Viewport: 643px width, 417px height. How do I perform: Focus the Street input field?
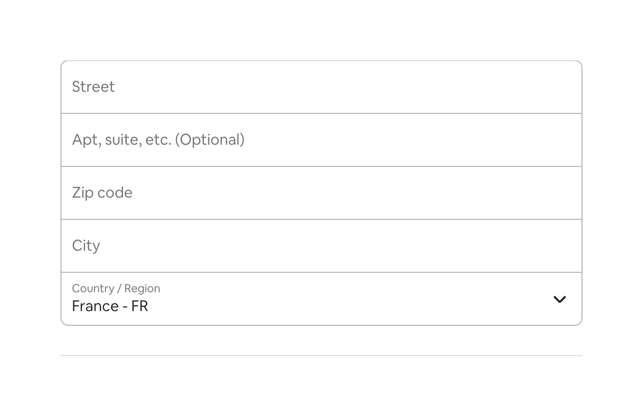click(321, 87)
